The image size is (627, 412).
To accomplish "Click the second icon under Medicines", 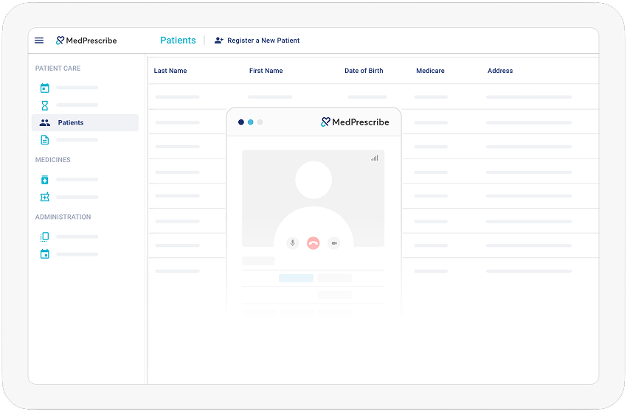I will point(44,198).
